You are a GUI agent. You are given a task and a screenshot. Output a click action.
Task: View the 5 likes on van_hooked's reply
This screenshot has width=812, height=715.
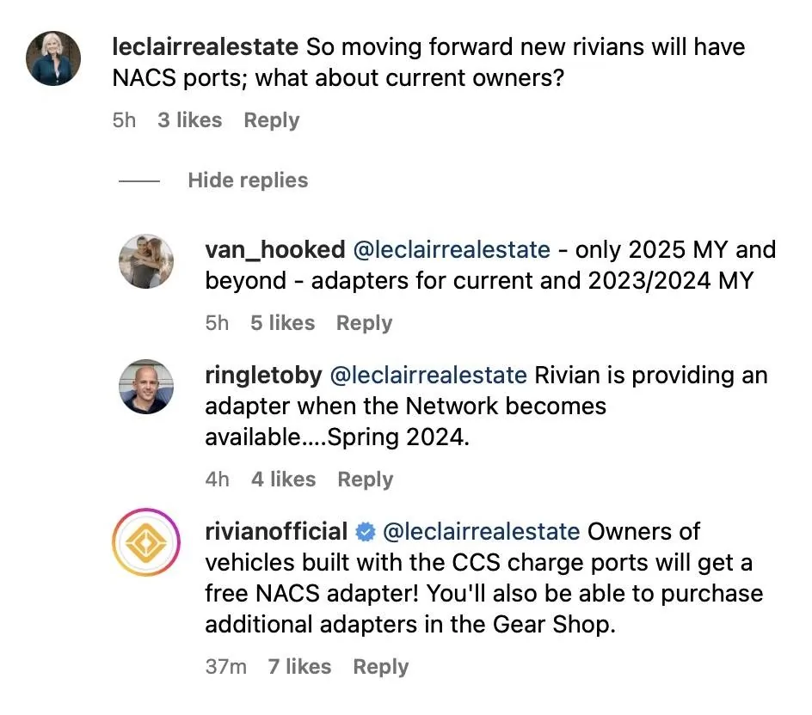click(282, 323)
